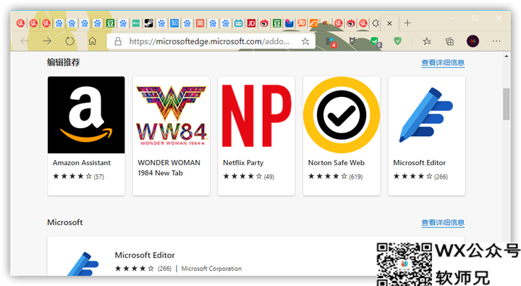Open 查看详细信息 link for Microsoft section
The height and width of the screenshot is (286, 521).
pos(443,222)
